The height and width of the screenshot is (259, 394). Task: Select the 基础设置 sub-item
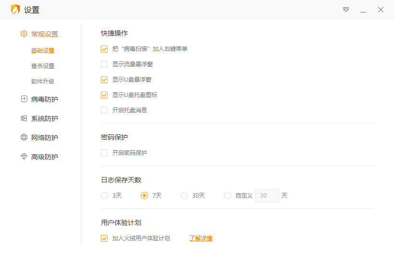click(x=43, y=51)
